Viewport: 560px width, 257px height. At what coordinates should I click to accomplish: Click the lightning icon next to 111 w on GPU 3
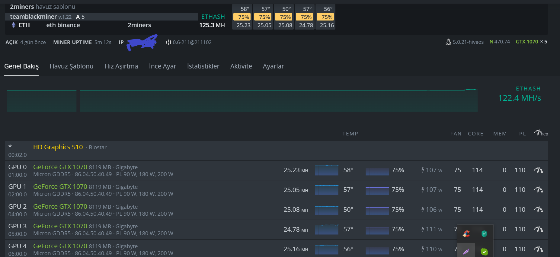(x=423, y=229)
